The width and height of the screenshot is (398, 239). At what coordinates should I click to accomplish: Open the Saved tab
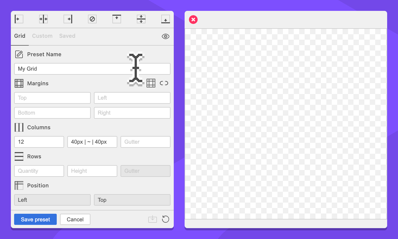[67, 36]
